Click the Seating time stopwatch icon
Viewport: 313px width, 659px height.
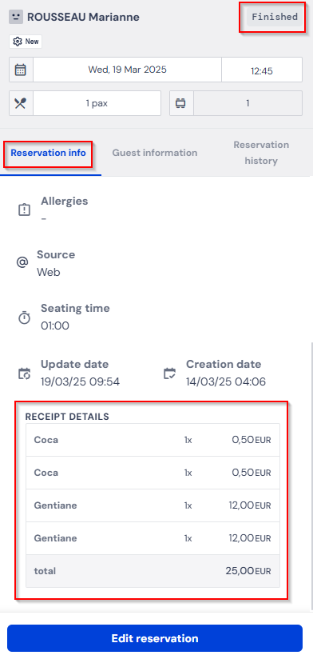coord(24,318)
